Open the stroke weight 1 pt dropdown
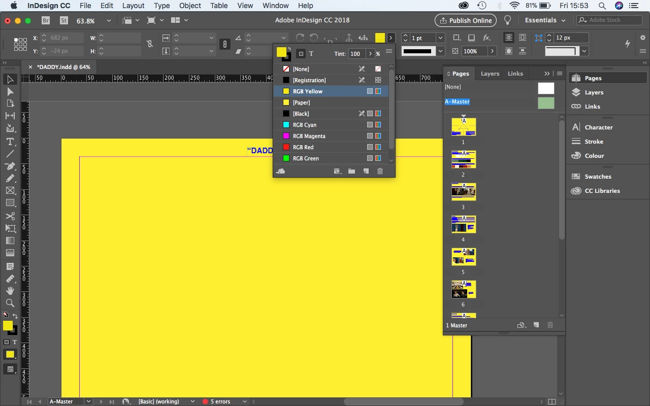Screen dimensions: 650x406 [x=440, y=38]
